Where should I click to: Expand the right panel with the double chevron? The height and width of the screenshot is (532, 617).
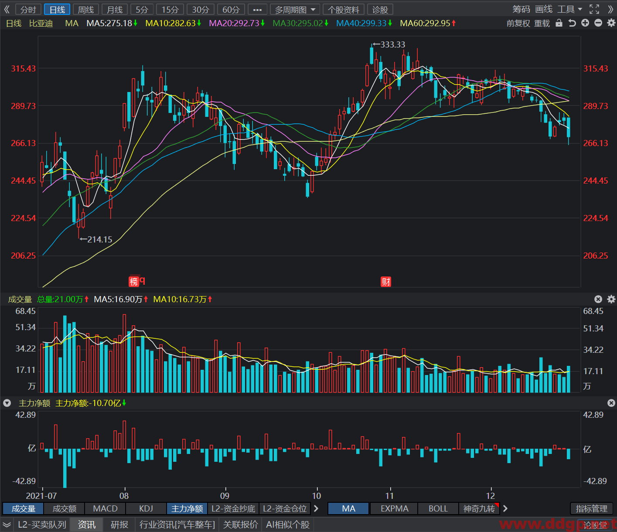[610, 9]
